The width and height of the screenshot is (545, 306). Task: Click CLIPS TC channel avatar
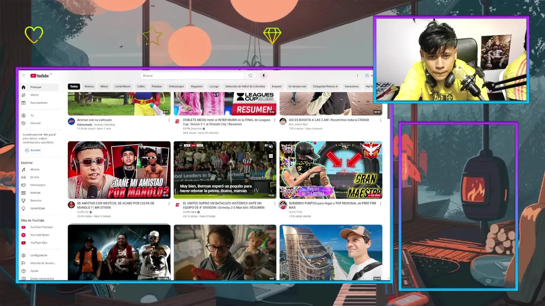point(71,205)
